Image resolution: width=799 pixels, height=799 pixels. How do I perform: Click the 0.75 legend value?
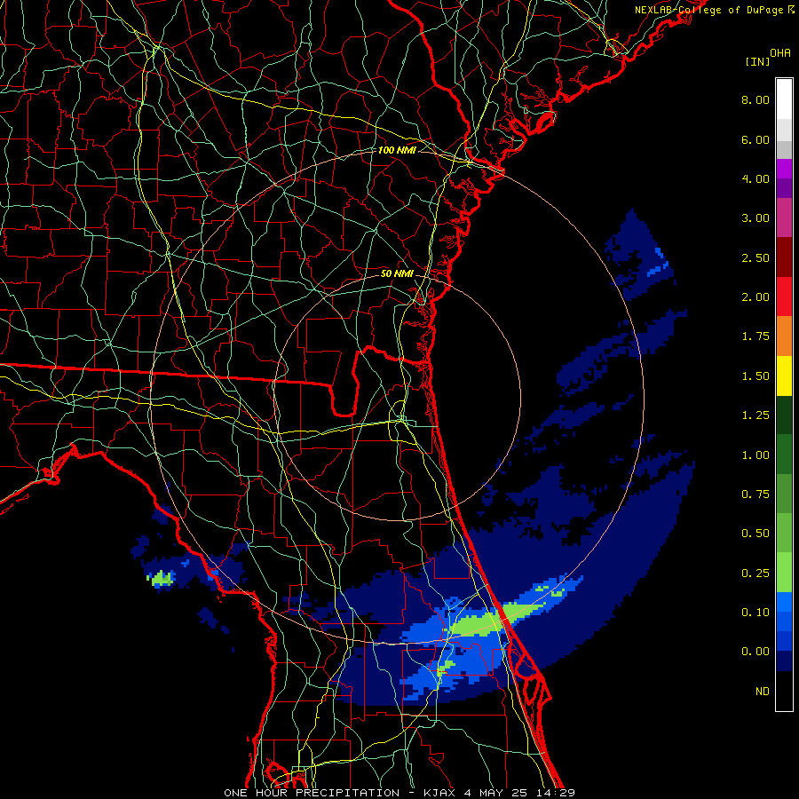pyautogui.click(x=755, y=494)
